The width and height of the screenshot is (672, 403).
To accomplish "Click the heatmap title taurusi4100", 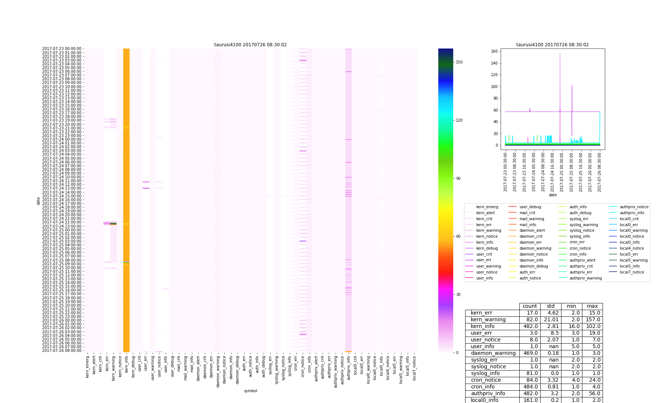I will click(x=250, y=45).
